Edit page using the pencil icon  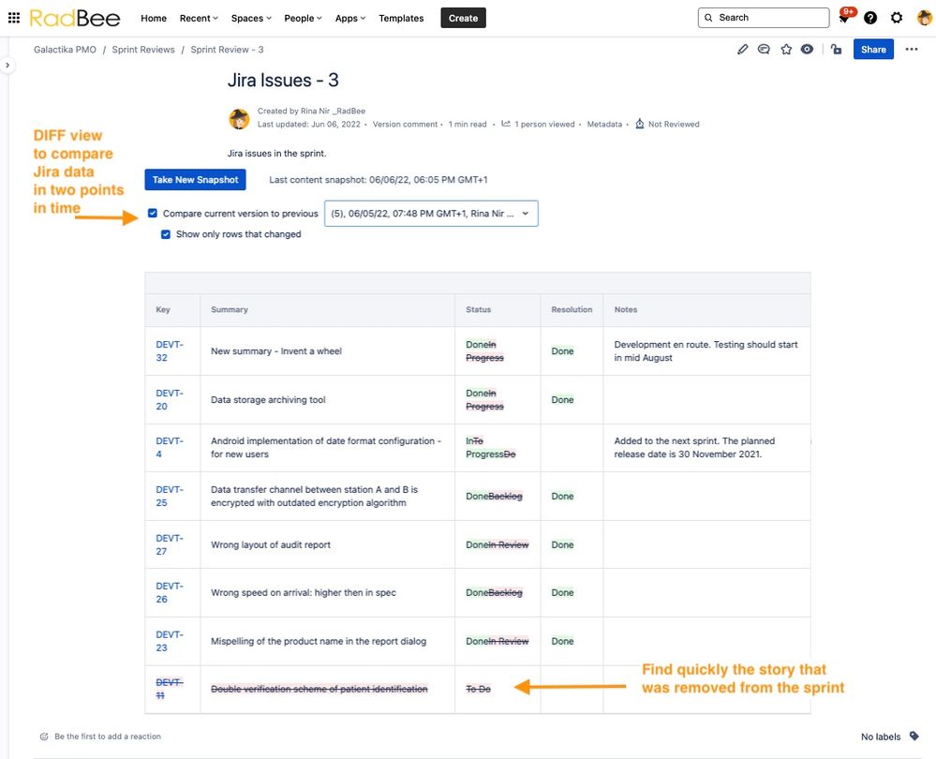click(x=742, y=50)
